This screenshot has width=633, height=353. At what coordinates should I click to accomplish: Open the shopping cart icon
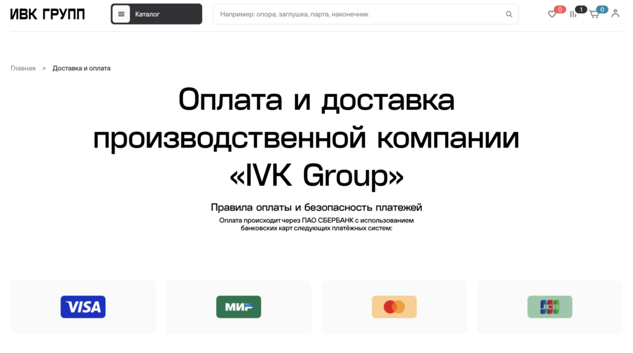click(594, 15)
